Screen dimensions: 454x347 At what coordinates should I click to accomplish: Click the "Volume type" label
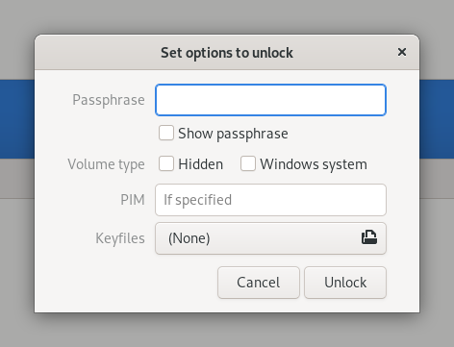pos(106,164)
